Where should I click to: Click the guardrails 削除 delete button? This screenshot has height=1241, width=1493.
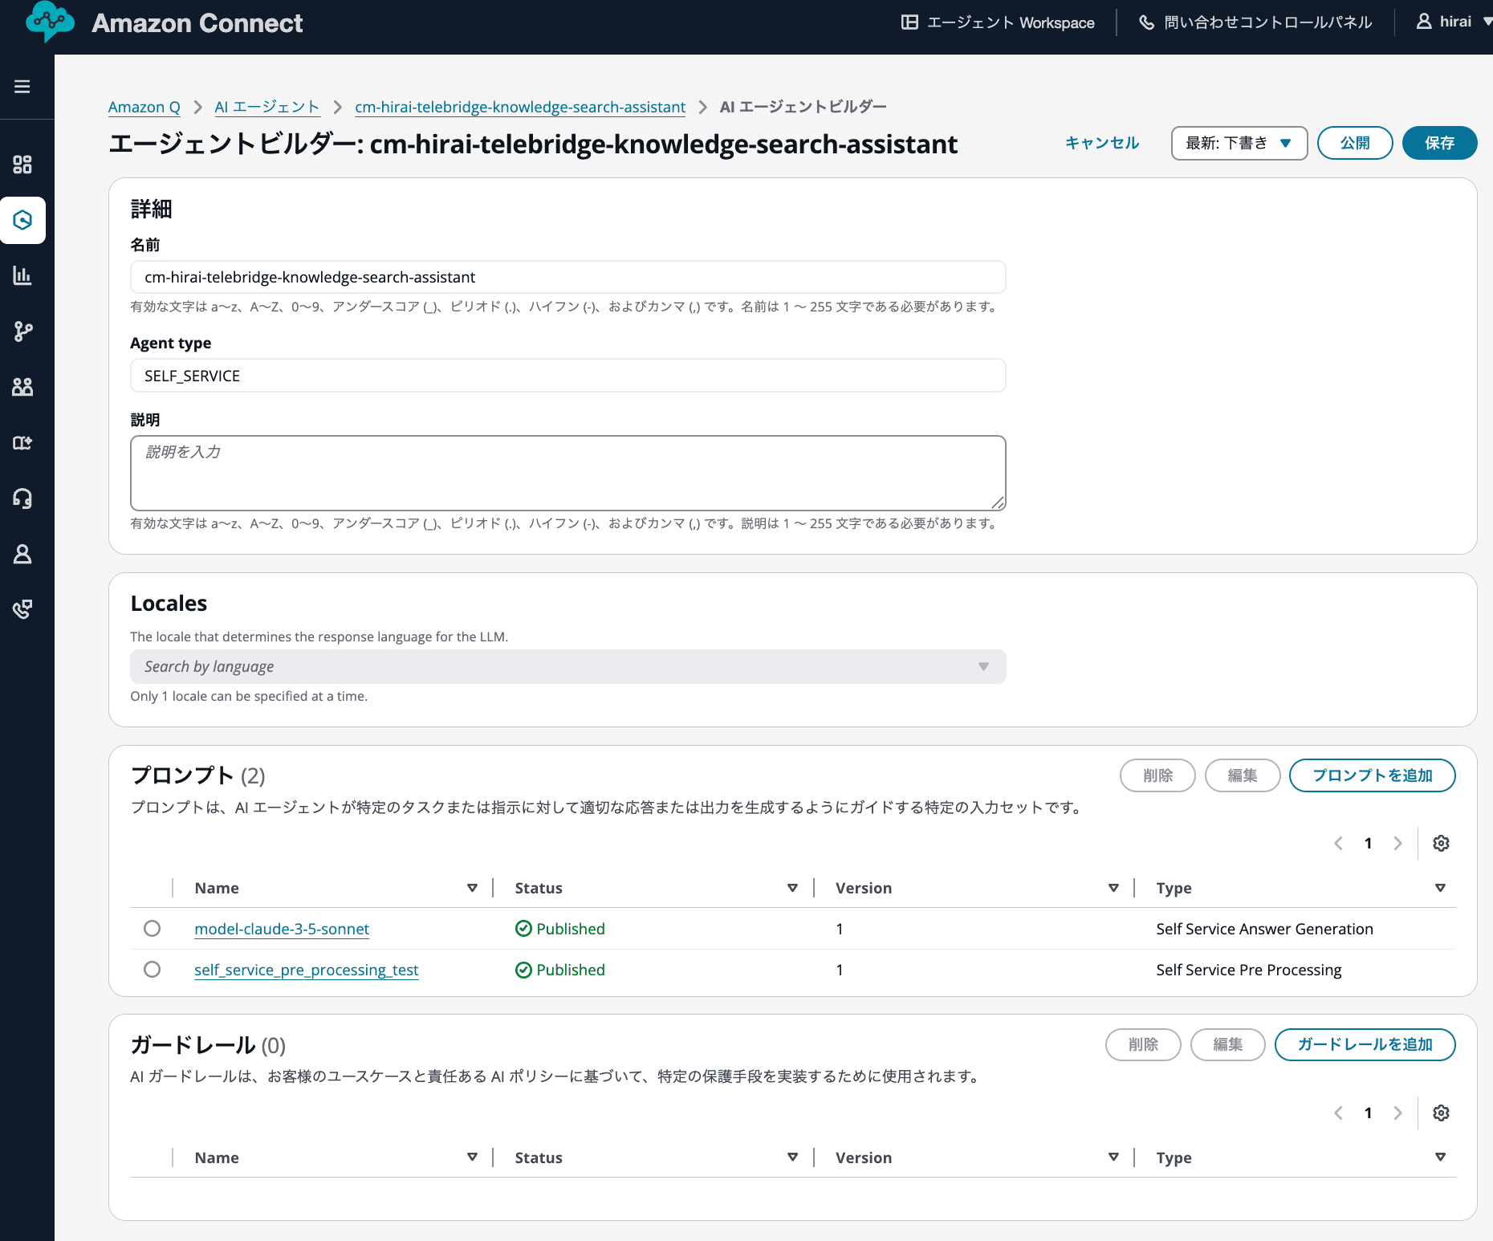coord(1143,1044)
